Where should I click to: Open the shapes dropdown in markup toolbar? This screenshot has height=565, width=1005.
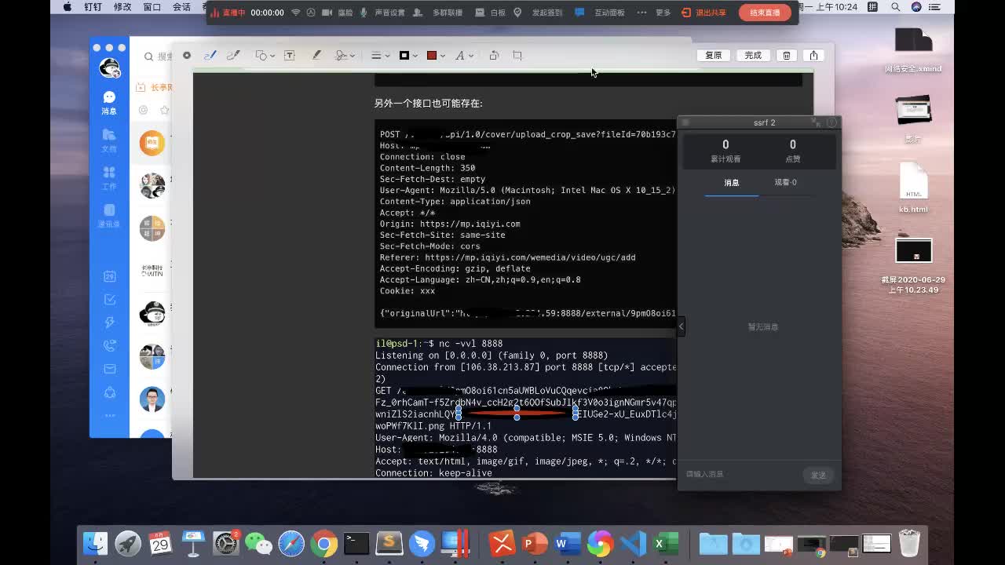tap(265, 56)
